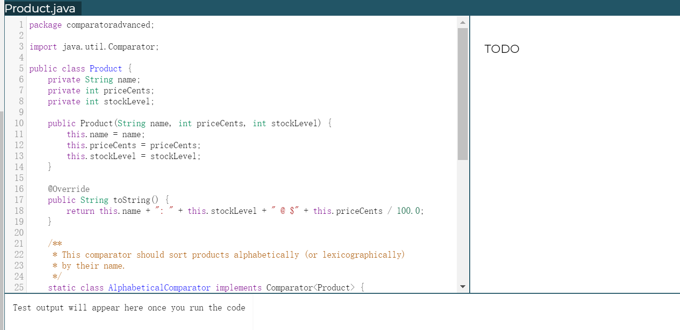Click the scrollbar up arrow
Viewport: 680px width, 330px height.
coord(462,21)
